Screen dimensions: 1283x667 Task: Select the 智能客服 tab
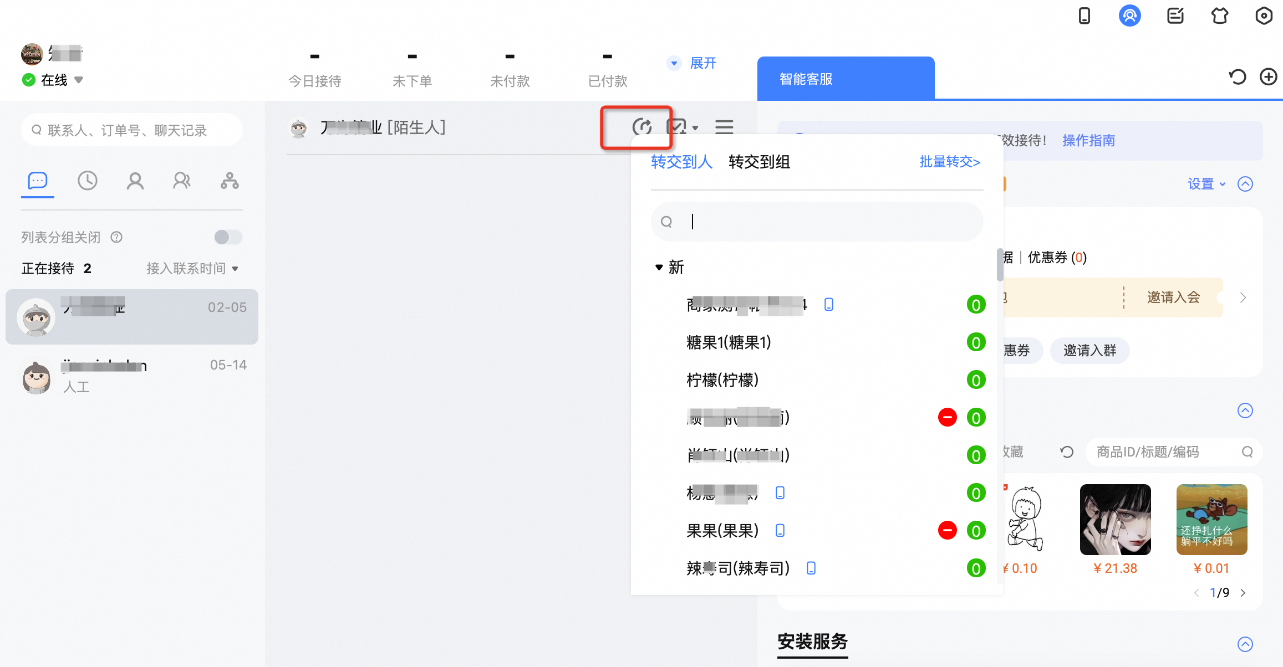tap(846, 79)
